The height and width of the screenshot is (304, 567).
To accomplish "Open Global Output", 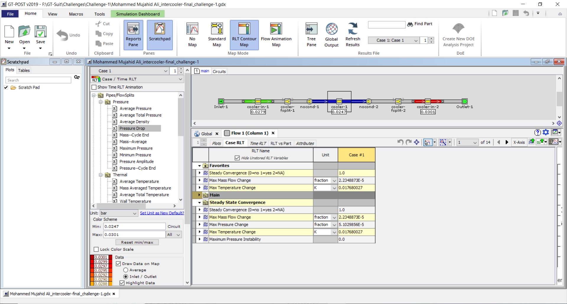I will [x=331, y=34].
